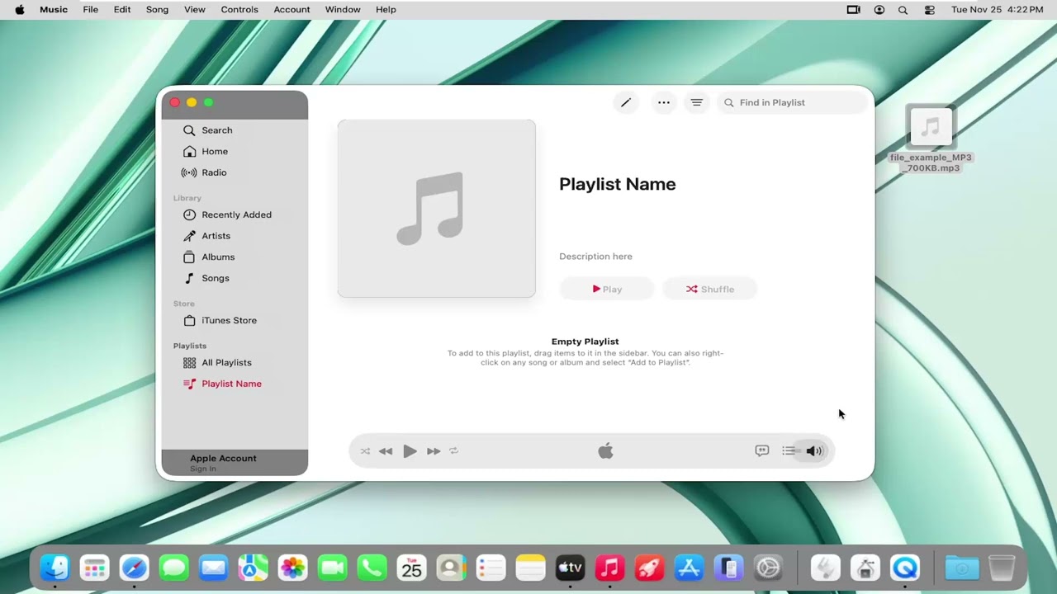Open Reminders from the Dock
This screenshot has height=594, width=1057.
(491, 568)
